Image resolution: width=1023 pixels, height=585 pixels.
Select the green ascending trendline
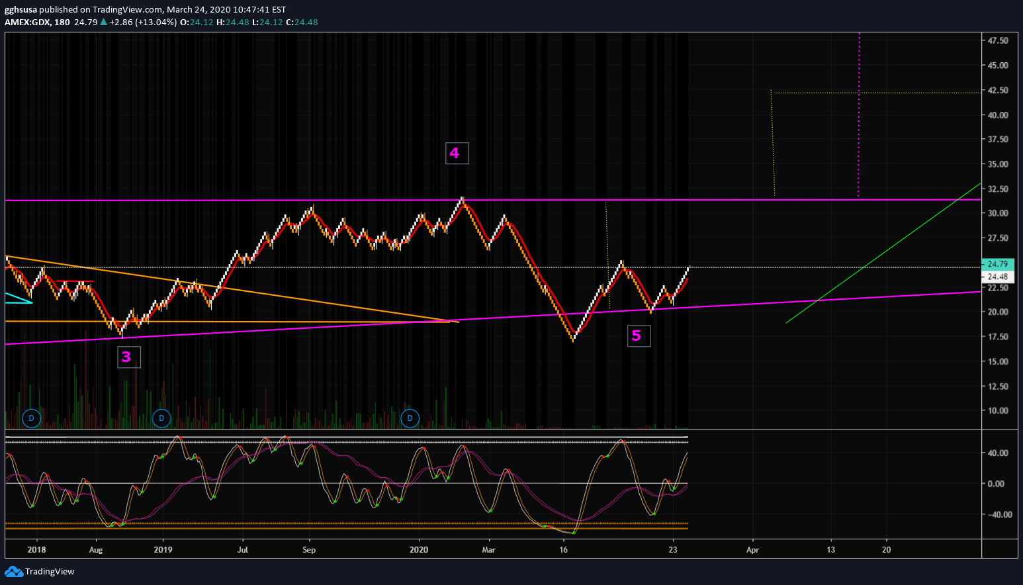883,253
